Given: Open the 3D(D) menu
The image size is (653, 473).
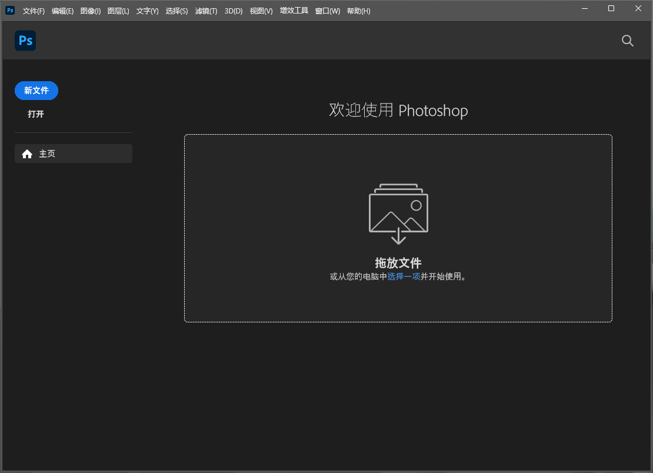Looking at the screenshot, I should 234,11.
